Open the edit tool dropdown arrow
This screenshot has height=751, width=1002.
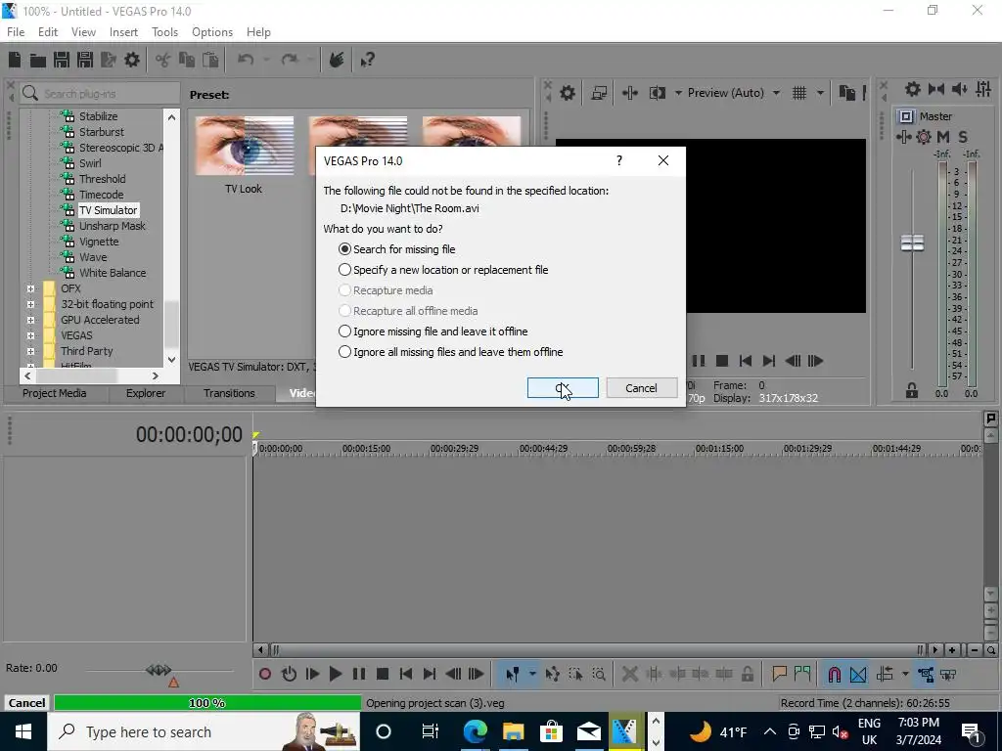click(x=532, y=674)
